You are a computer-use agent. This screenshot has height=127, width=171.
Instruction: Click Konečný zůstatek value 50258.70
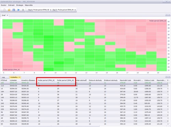[x=25, y=118]
